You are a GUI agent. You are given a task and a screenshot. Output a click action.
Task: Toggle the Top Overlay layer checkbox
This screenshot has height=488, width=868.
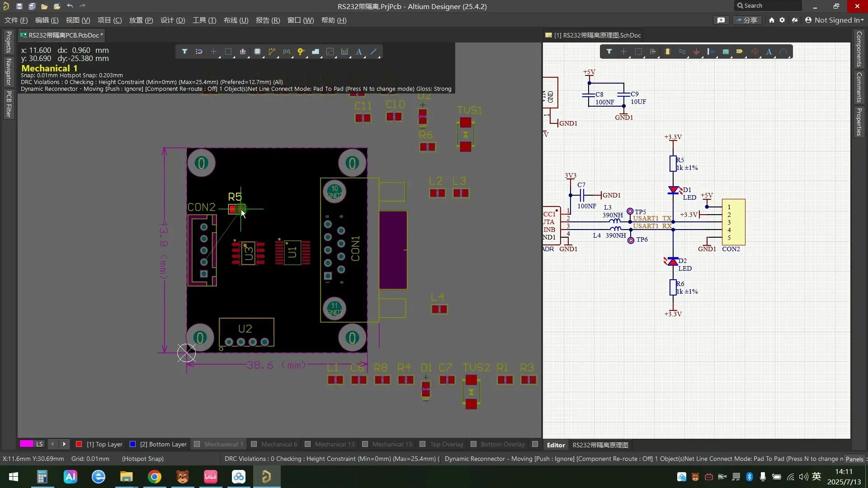click(423, 444)
